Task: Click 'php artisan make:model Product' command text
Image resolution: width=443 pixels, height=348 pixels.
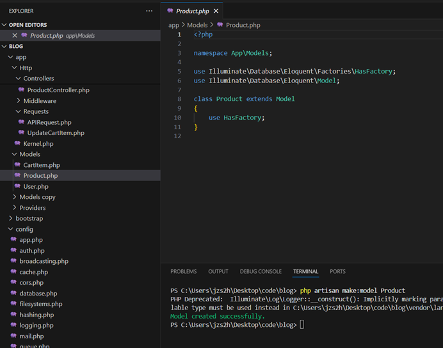Action: click(353, 290)
